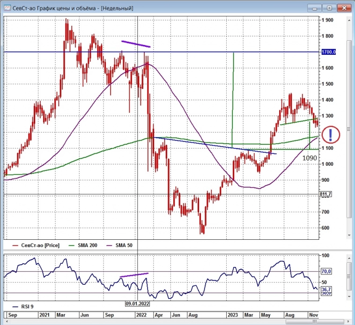The width and height of the screenshot is (355, 325).
Task: Click the RSI panel vertical scrollbar thumb
Action: point(348,276)
